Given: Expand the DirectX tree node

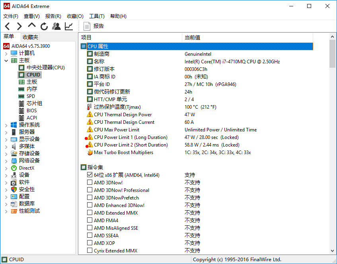Looking at the screenshot, I should (x=6, y=168).
